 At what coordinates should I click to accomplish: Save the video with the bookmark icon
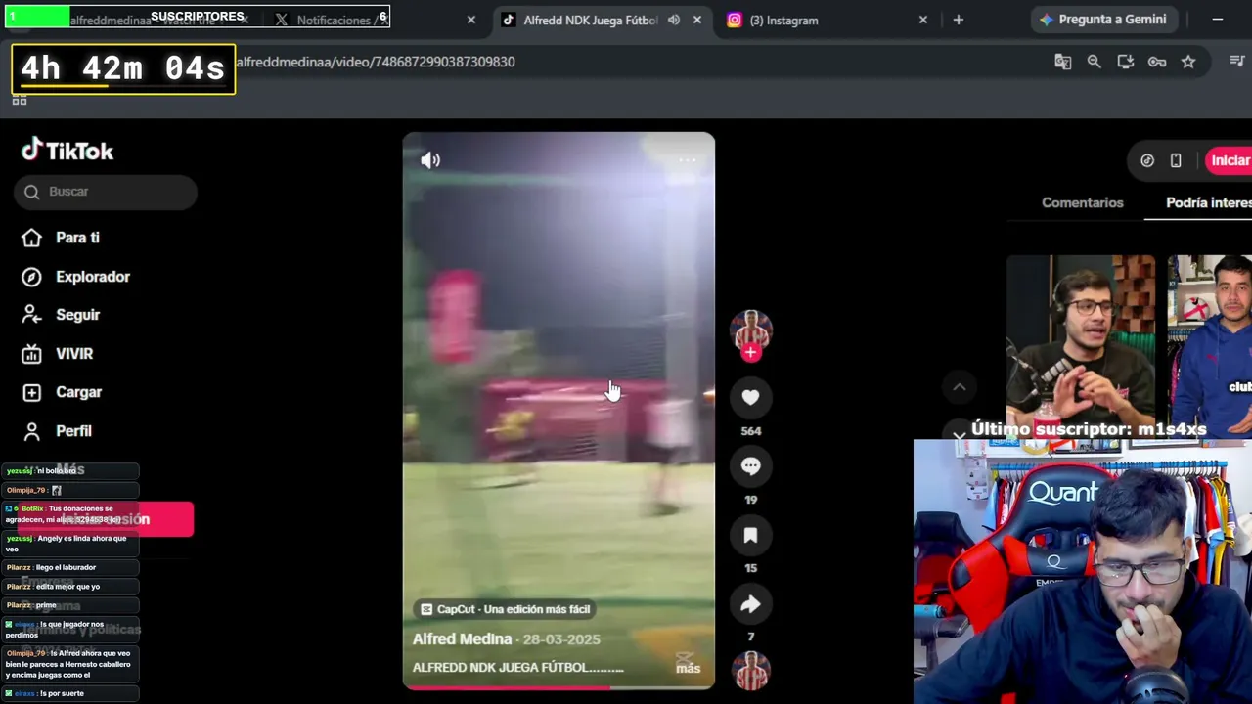pos(750,535)
